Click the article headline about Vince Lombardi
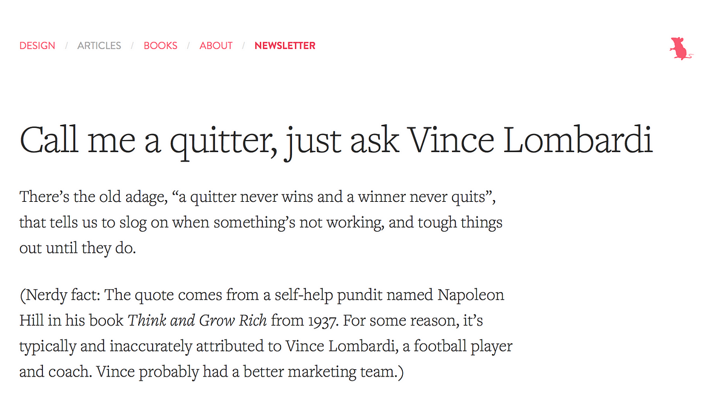Image resolution: width=727 pixels, height=394 pixels. [x=336, y=141]
